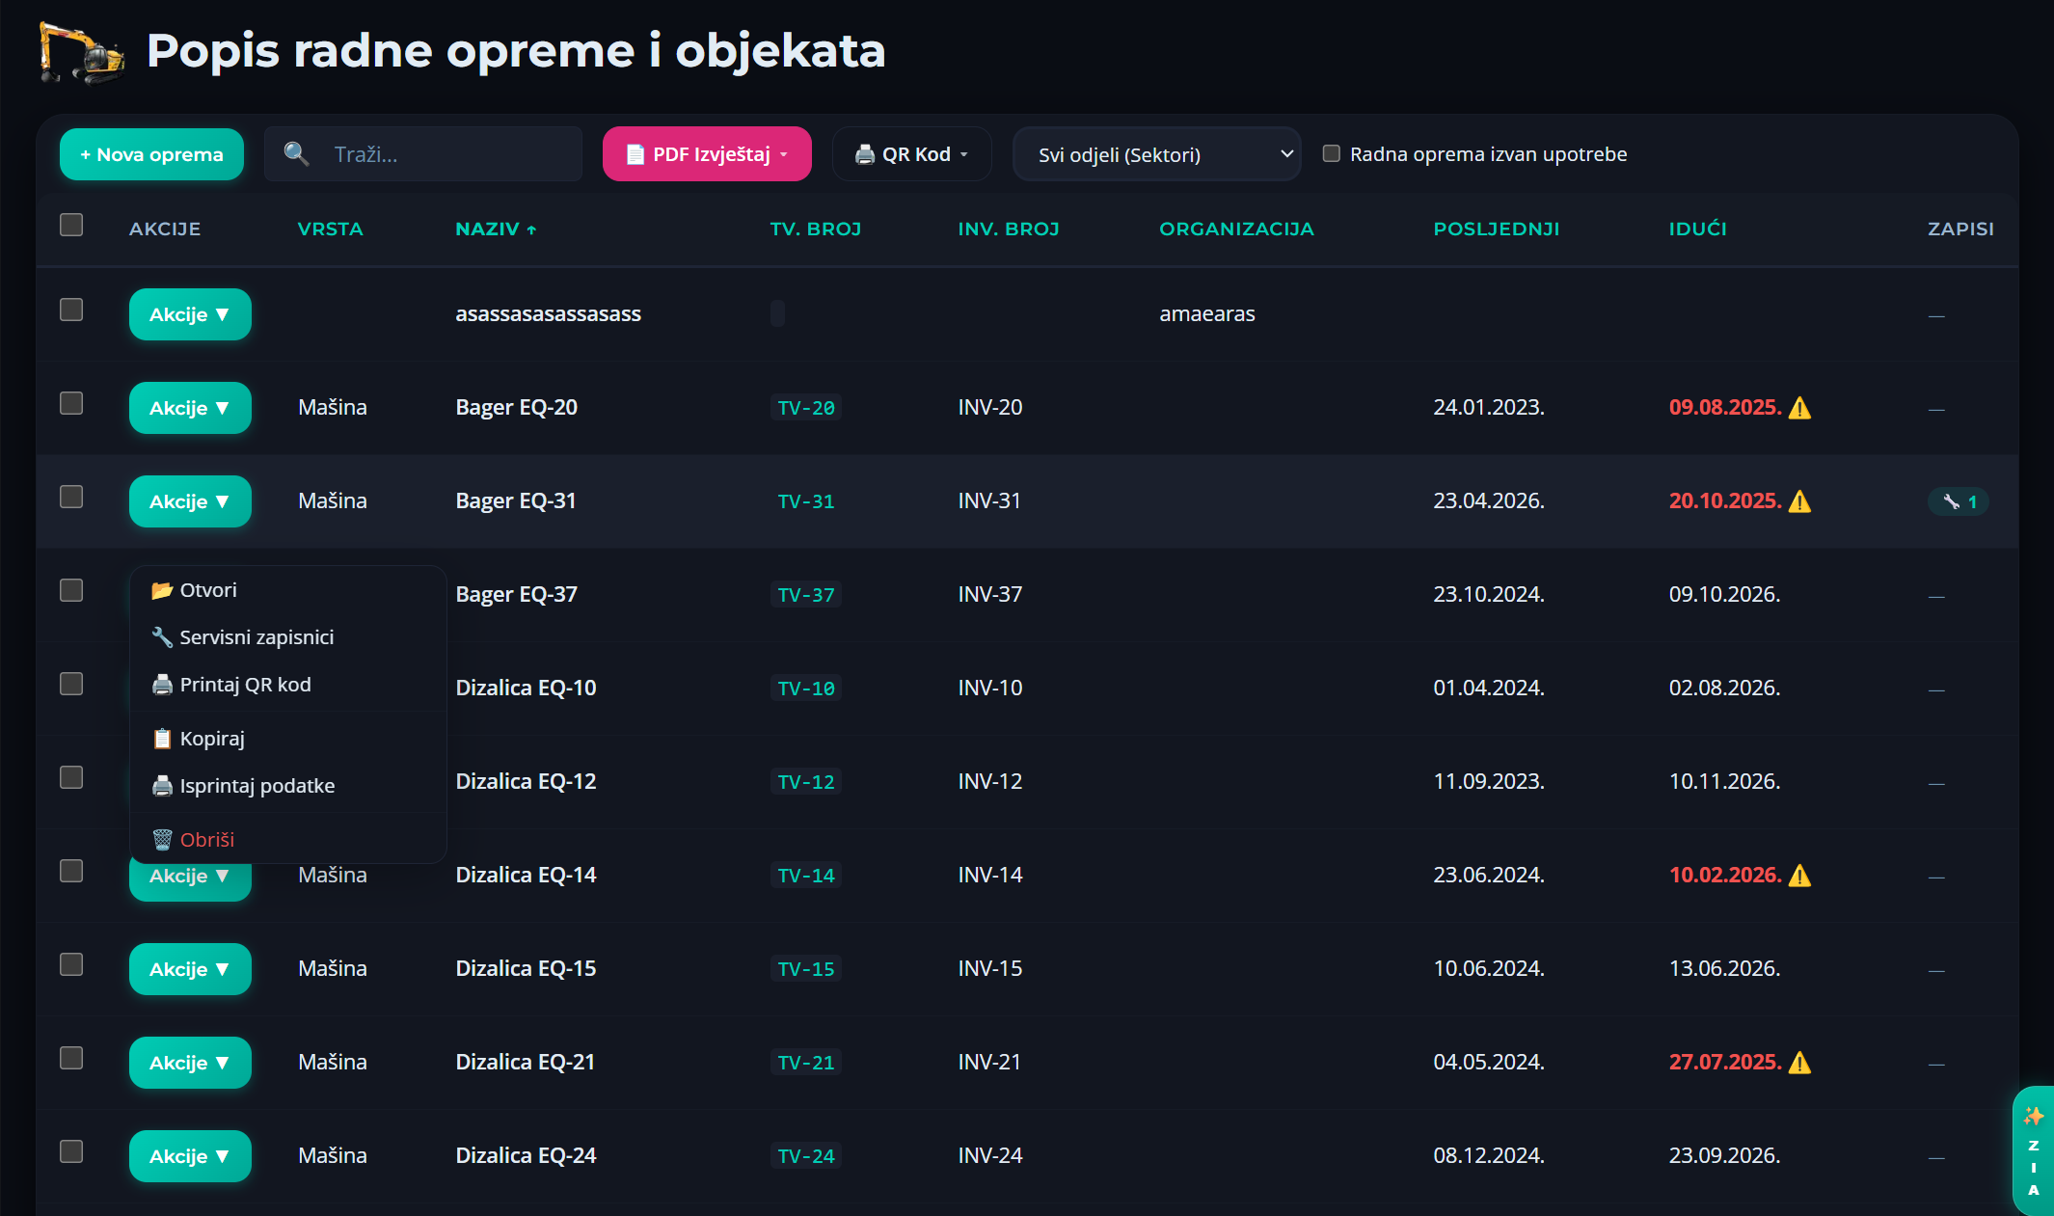The height and width of the screenshot is (1216, 2054).
Task: Open the PDF Izvještaj dropdown
Action: [x=707, y=154]
